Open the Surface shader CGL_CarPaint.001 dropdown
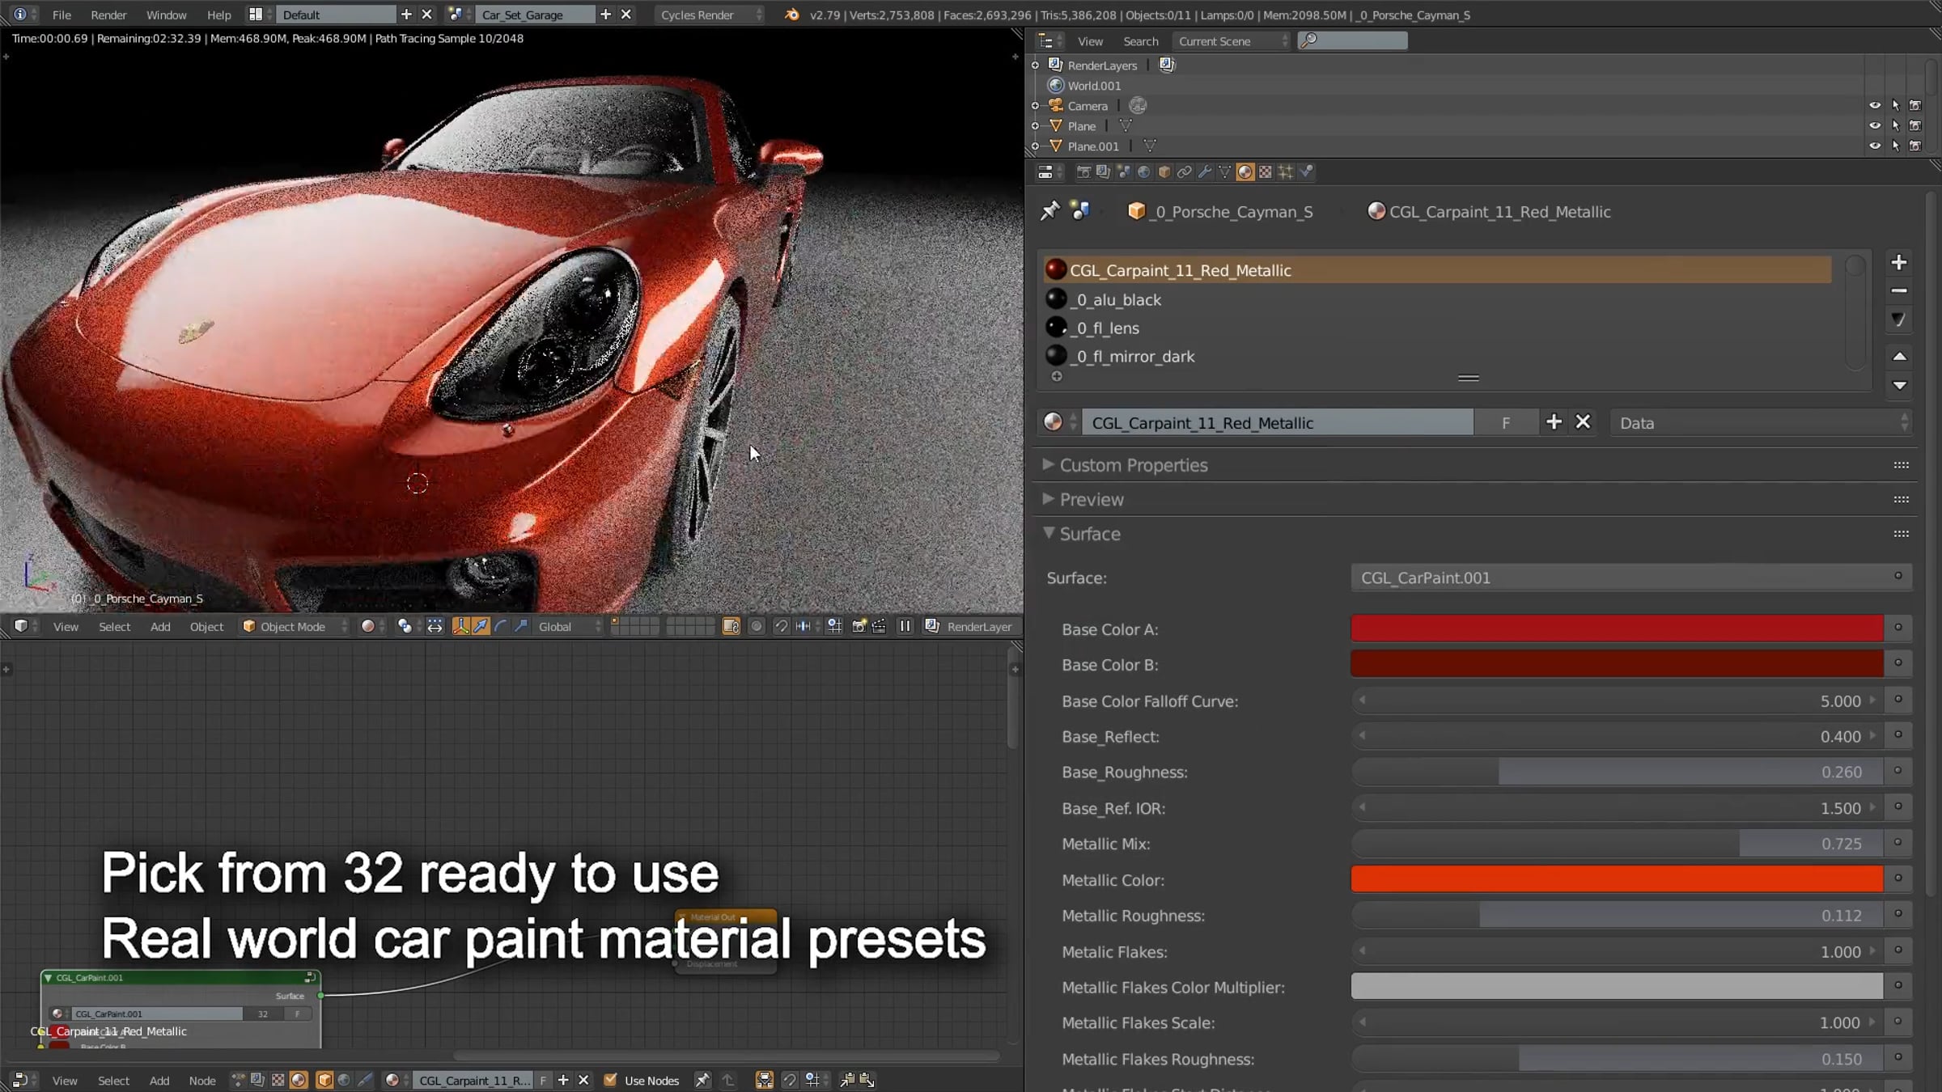Screen dimensions: 1942x1092 pyautogui.click(x=1631, y=578)
